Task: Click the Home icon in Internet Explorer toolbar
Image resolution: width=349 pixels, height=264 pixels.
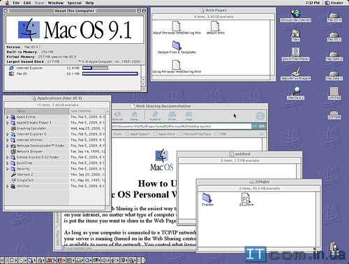Action: (134, 116)
